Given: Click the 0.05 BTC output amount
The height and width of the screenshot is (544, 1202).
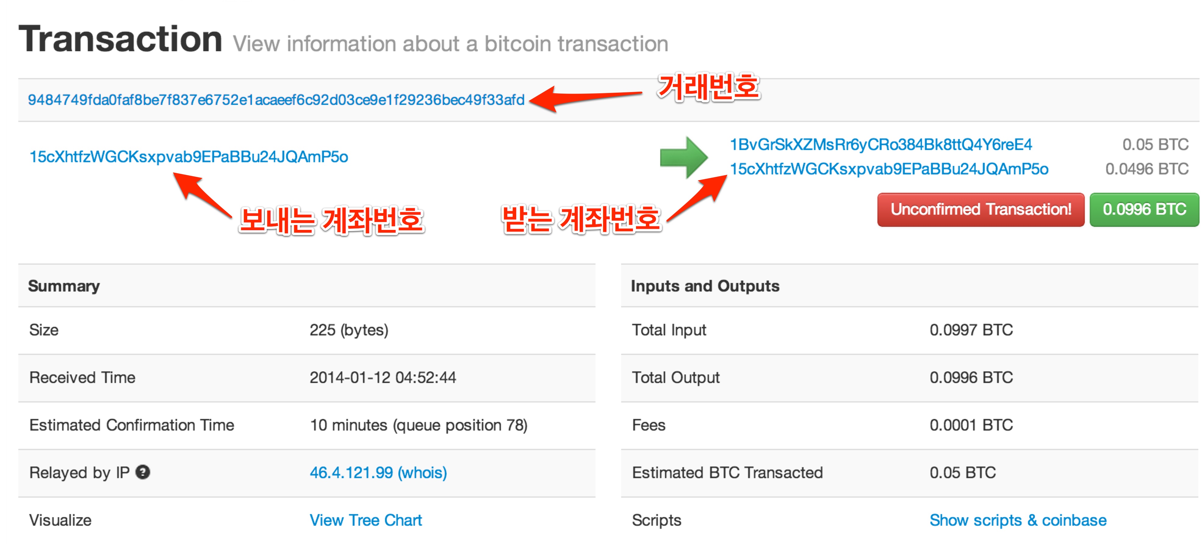Looking at the screenshot, I should pos(1155,145).
